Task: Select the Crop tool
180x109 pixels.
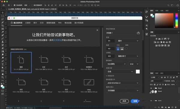Action: tap(2, 25)
